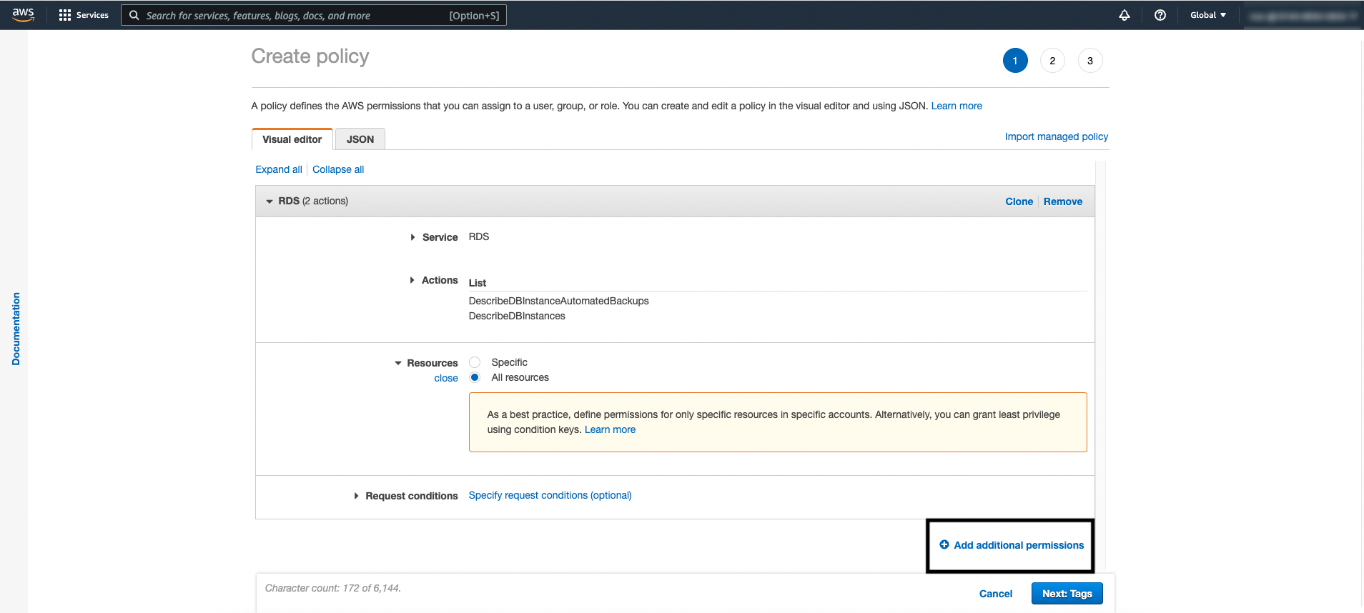This screenshot has width=1364, height=613.
Task: Focus the services search input field
Action: click(314, 15)
